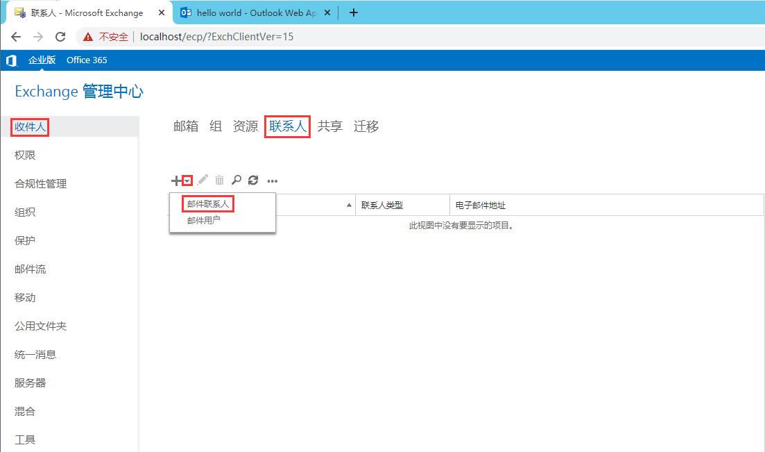Click the Exchange 管理中心 title
765x452 pixels.
pyautogui.click(x=79, y=92)
